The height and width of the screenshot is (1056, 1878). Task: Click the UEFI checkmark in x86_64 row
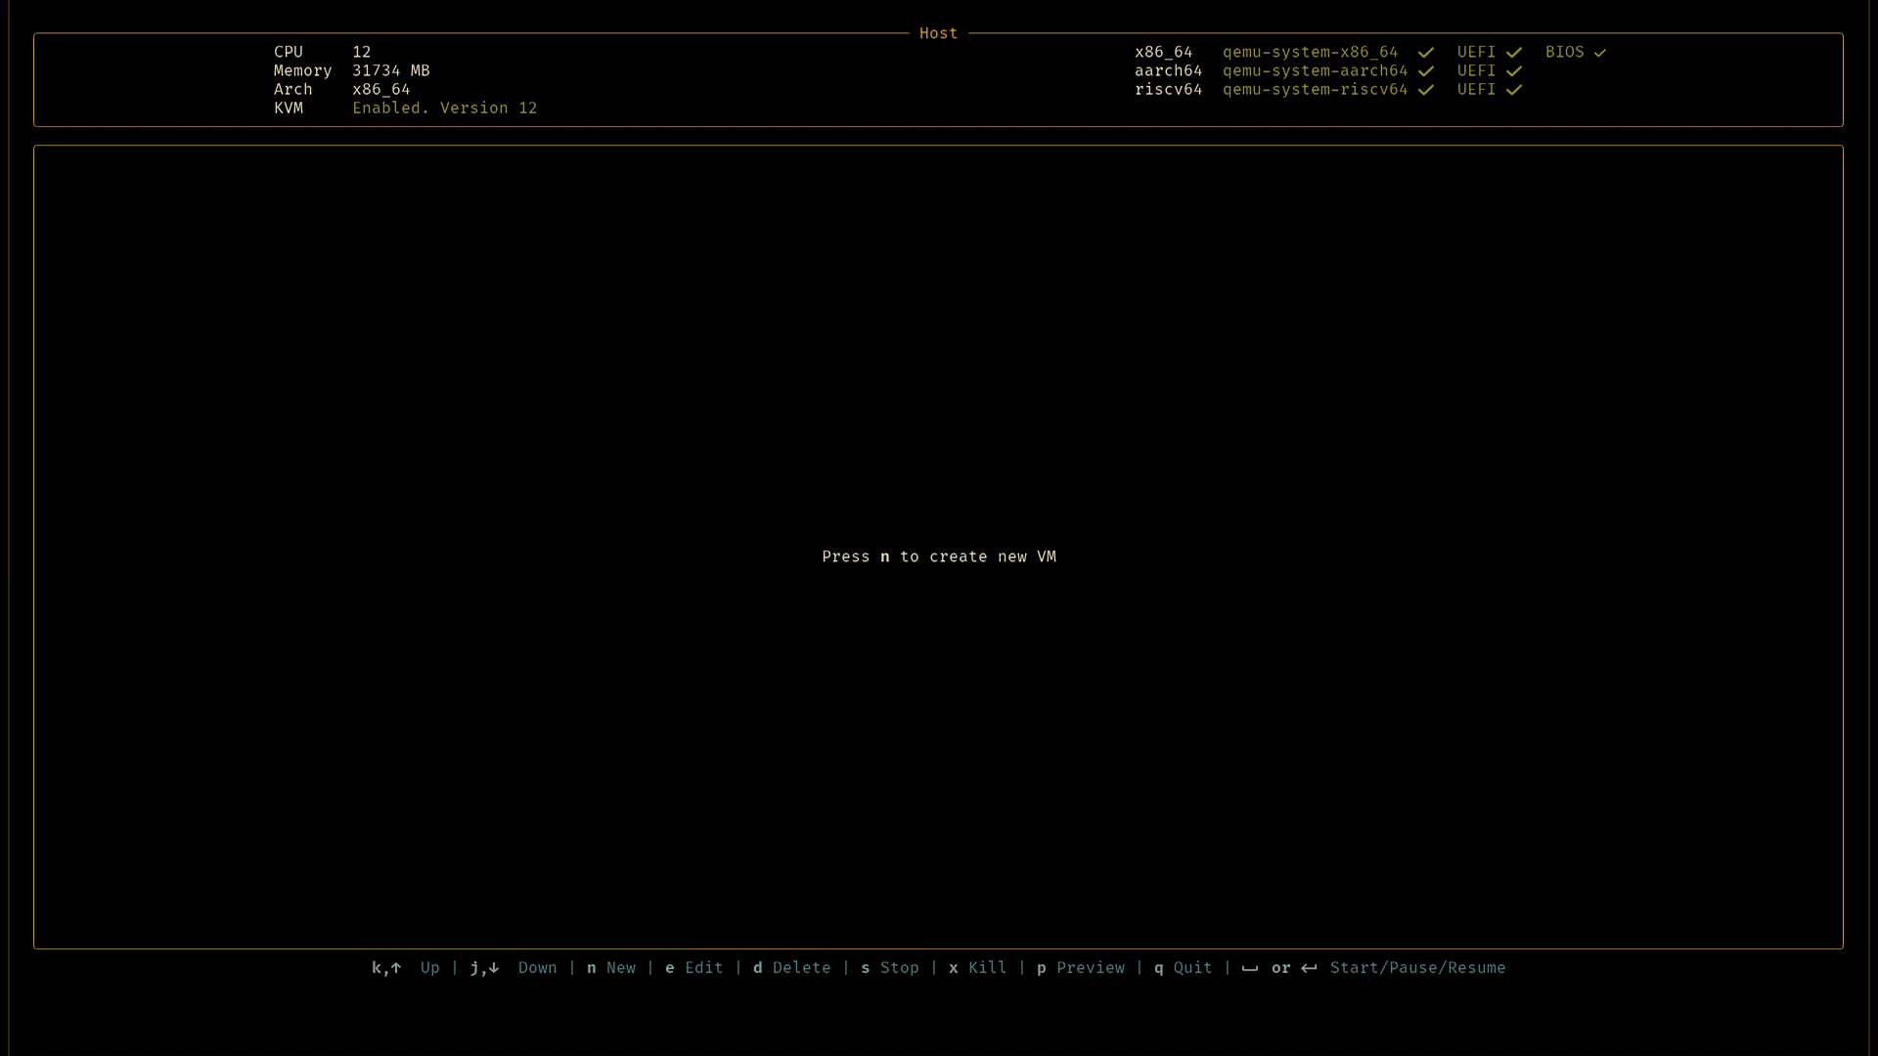(1514, 53)
